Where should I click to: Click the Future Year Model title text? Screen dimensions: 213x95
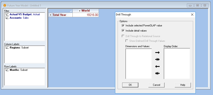(x=24, y=6)
